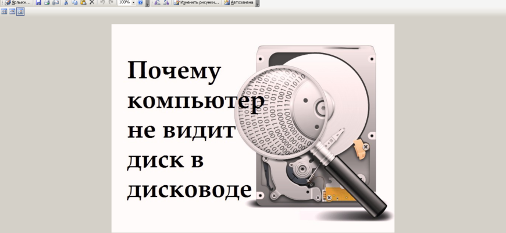Open Изменить рисунки edit pictures panel

[196, 2]
